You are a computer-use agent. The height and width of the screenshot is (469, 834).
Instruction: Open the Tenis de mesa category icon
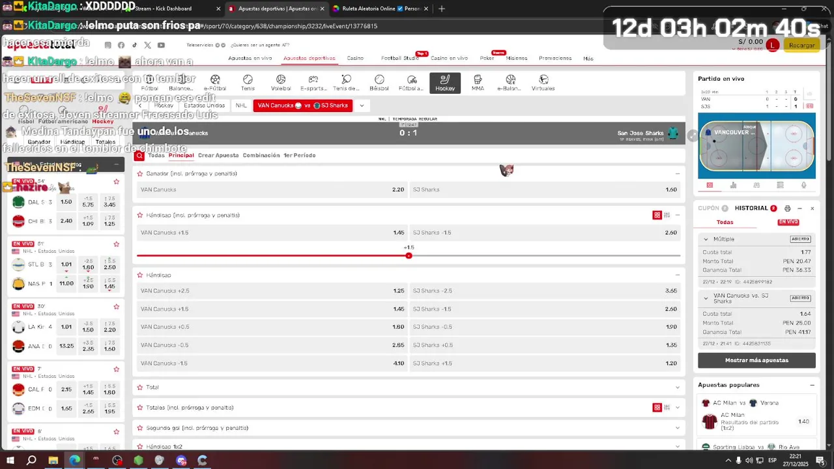[x=346, y=83]
